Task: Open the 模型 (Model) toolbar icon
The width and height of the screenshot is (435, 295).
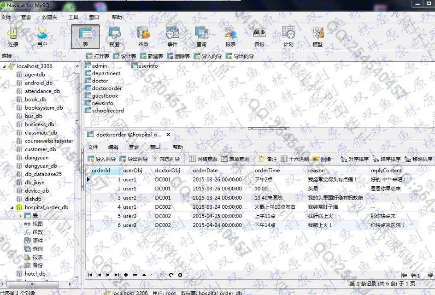Action: (317, 36)
